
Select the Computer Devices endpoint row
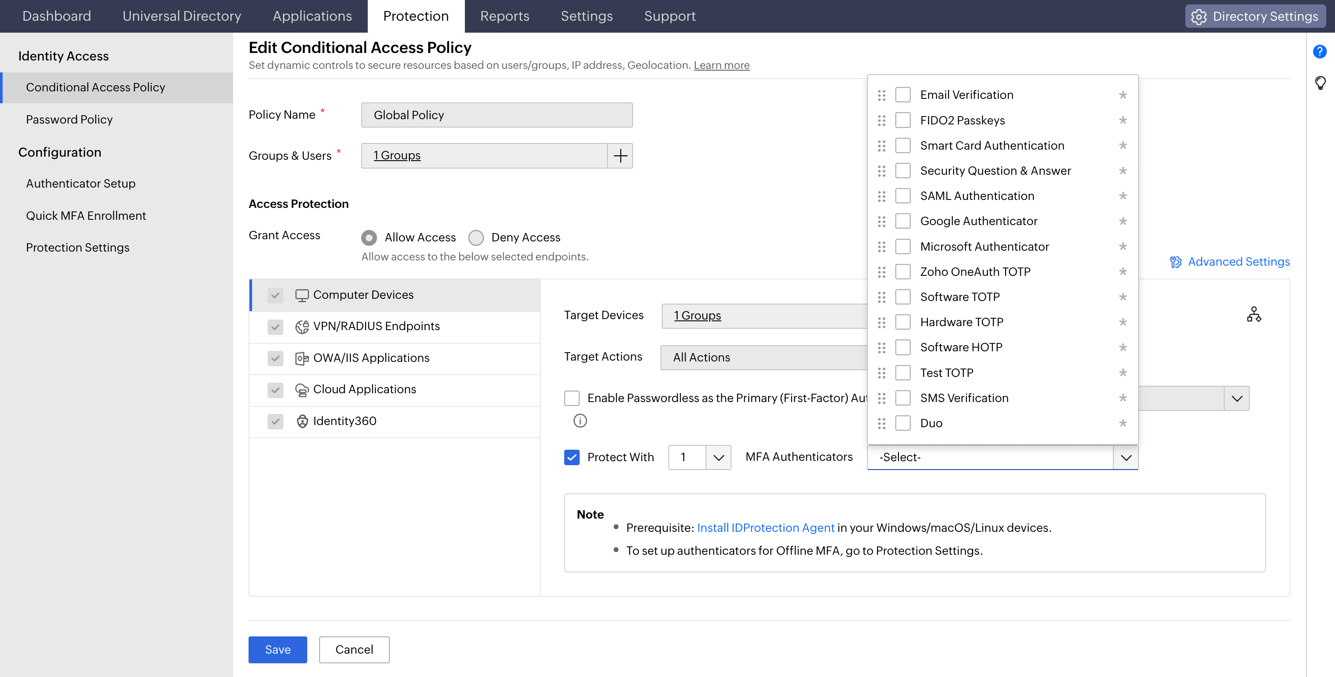[396, 295]
